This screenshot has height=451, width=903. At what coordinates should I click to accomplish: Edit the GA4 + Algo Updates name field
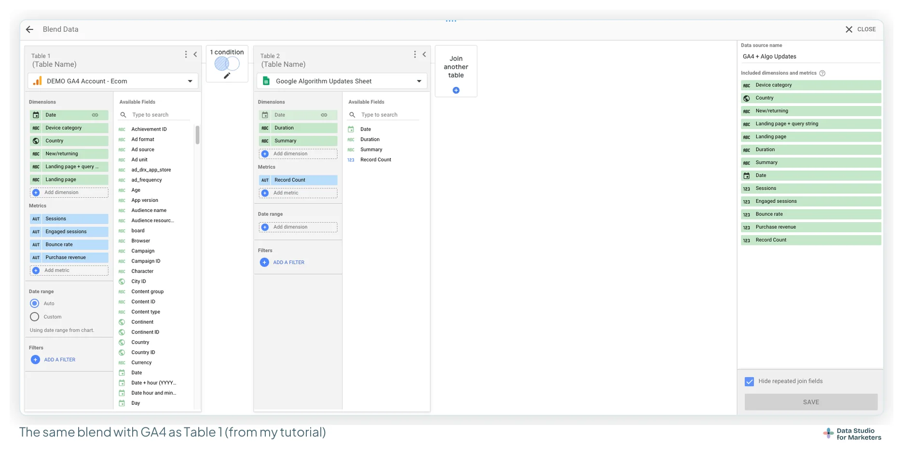click(810, 56)
